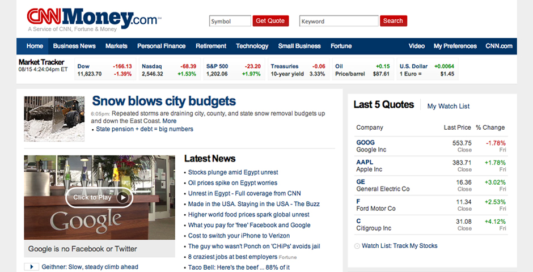Open State pension + debt = big numbers
The width and height of the screenshot is (533, 272).
pyautogui.click(x=145, y=129)
